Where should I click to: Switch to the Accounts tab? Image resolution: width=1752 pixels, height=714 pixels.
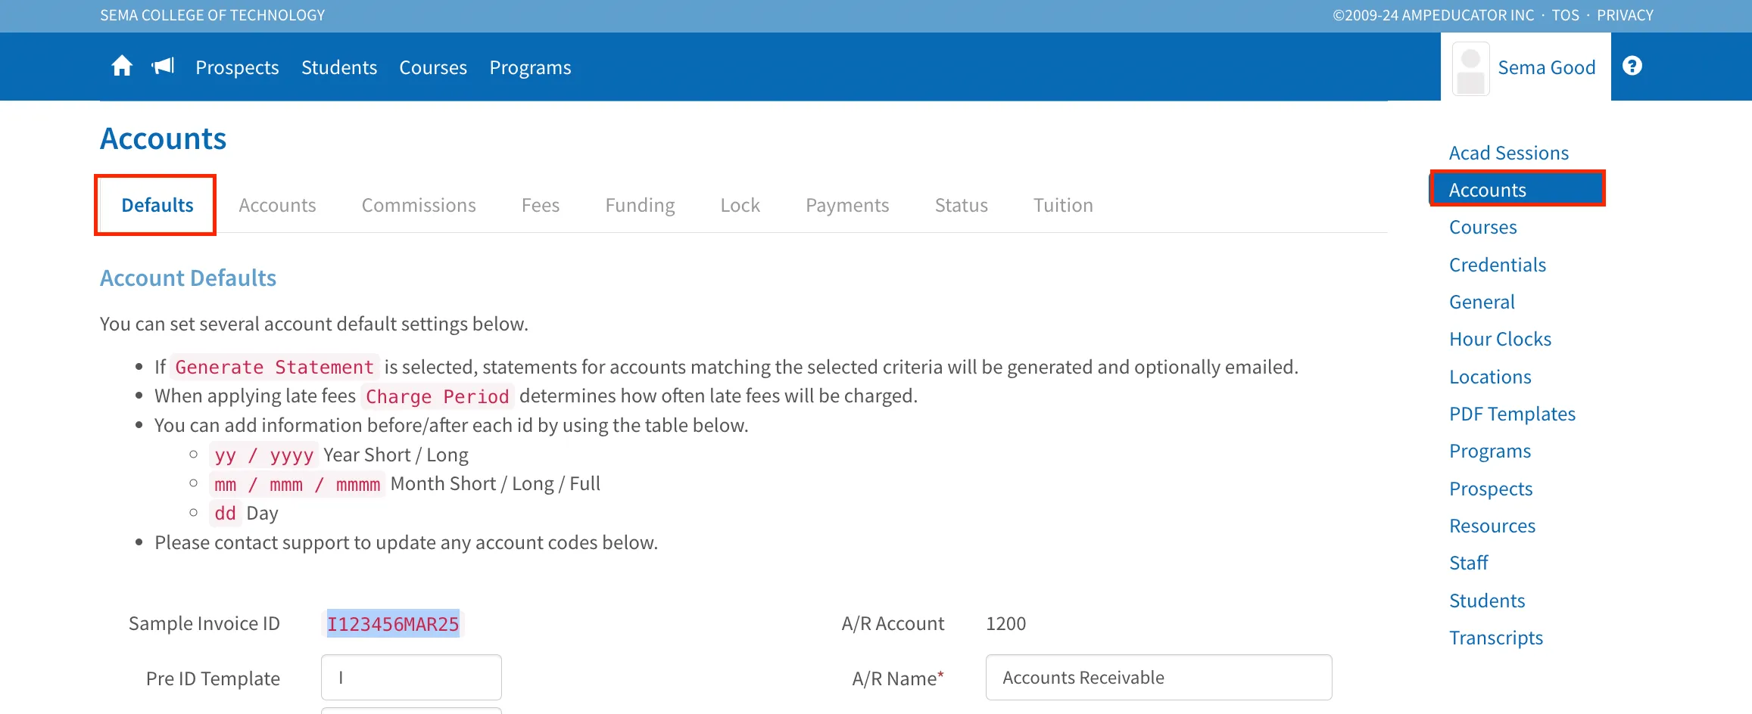[x=277, y=205]
